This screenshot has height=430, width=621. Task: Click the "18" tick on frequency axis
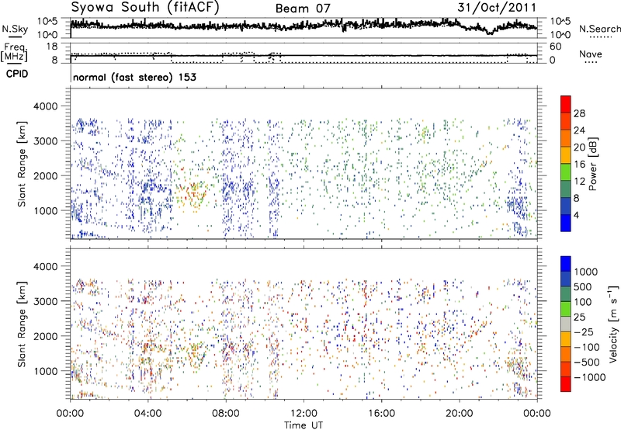(x=52, y=47)
